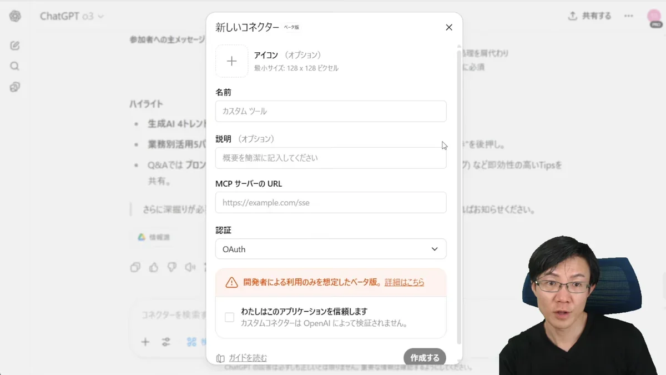This screenshot has width=666, height=375.
Task: Click the 作成する create button
Action: pos(425,358)
